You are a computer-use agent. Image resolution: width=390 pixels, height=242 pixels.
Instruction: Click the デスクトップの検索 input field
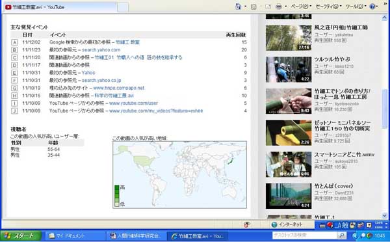304,235
